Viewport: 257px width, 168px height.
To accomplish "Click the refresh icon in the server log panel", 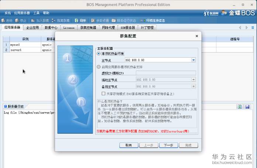I will [x=240, y=107].
